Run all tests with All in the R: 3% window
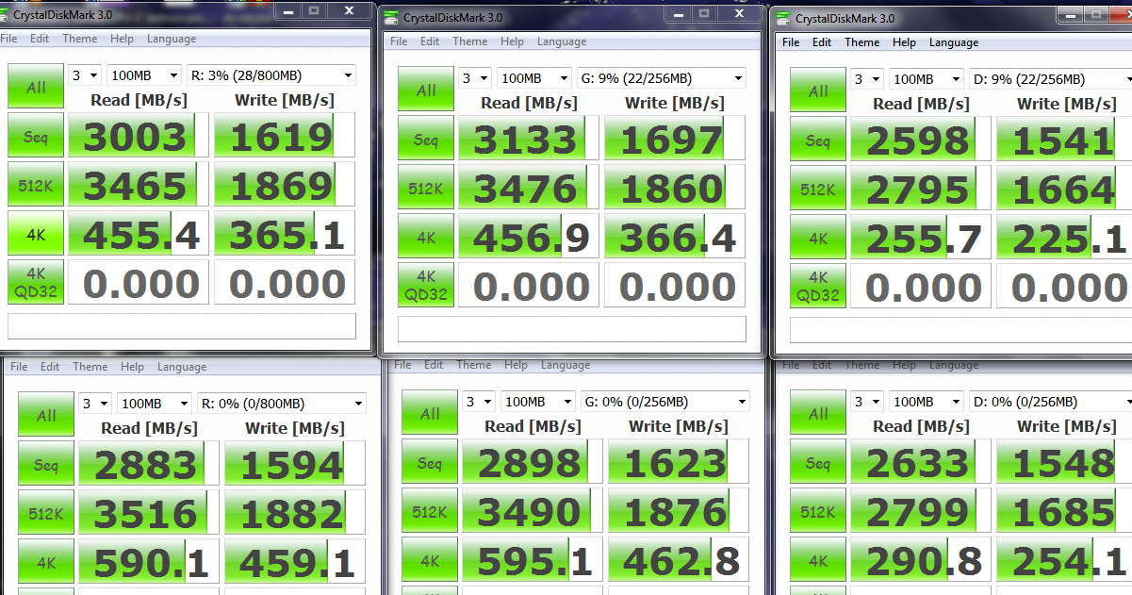Image resolution: width=1132 pixels, height=595 pixels. tap(36, 87)
